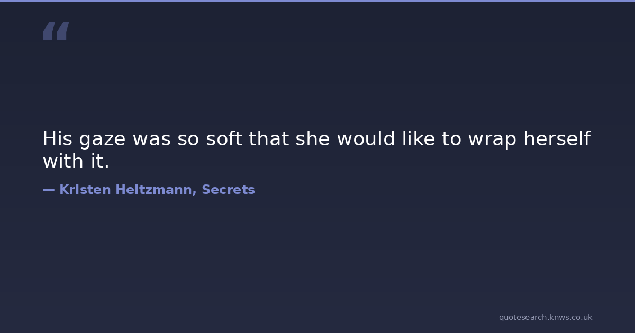Image resolution: width=635 pixels, height=333 pixels.
Task: Open the quotesearch.knws.co.uk website link
Action: click(x=545, y=317)
